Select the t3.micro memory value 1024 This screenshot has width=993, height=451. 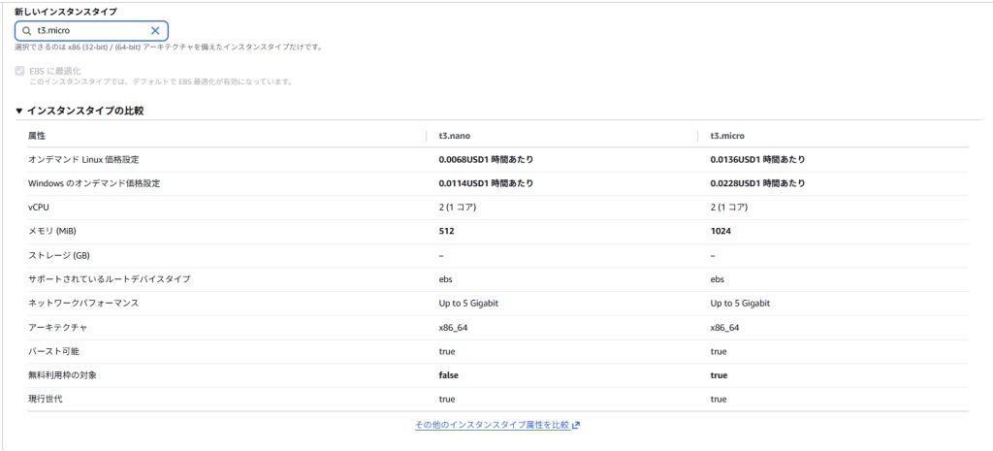point(721,231)
